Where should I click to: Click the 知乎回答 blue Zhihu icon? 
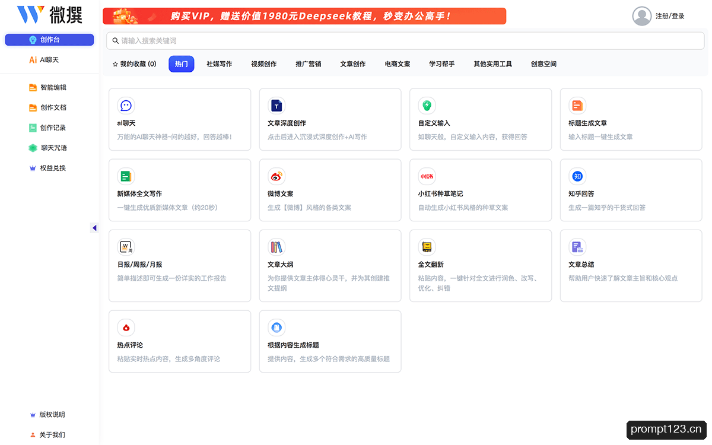point(577,176)
